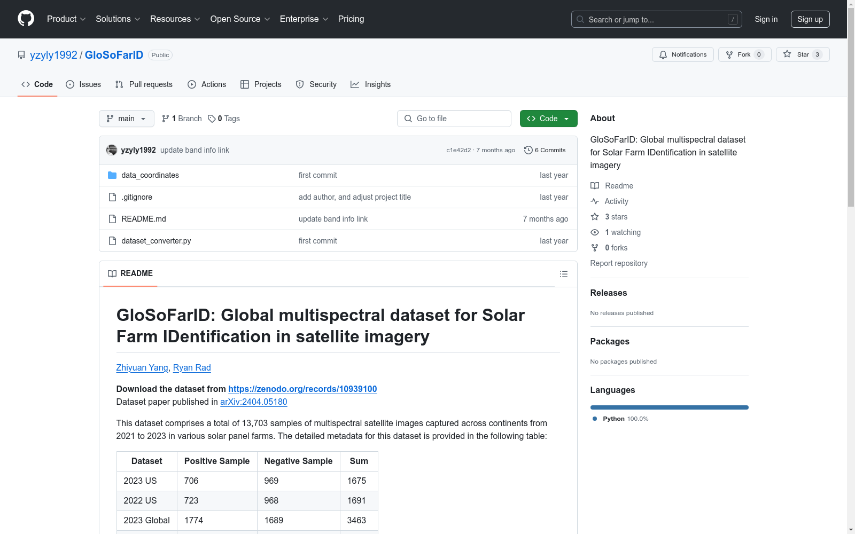Click the Python blue language dot

[595, 419]
